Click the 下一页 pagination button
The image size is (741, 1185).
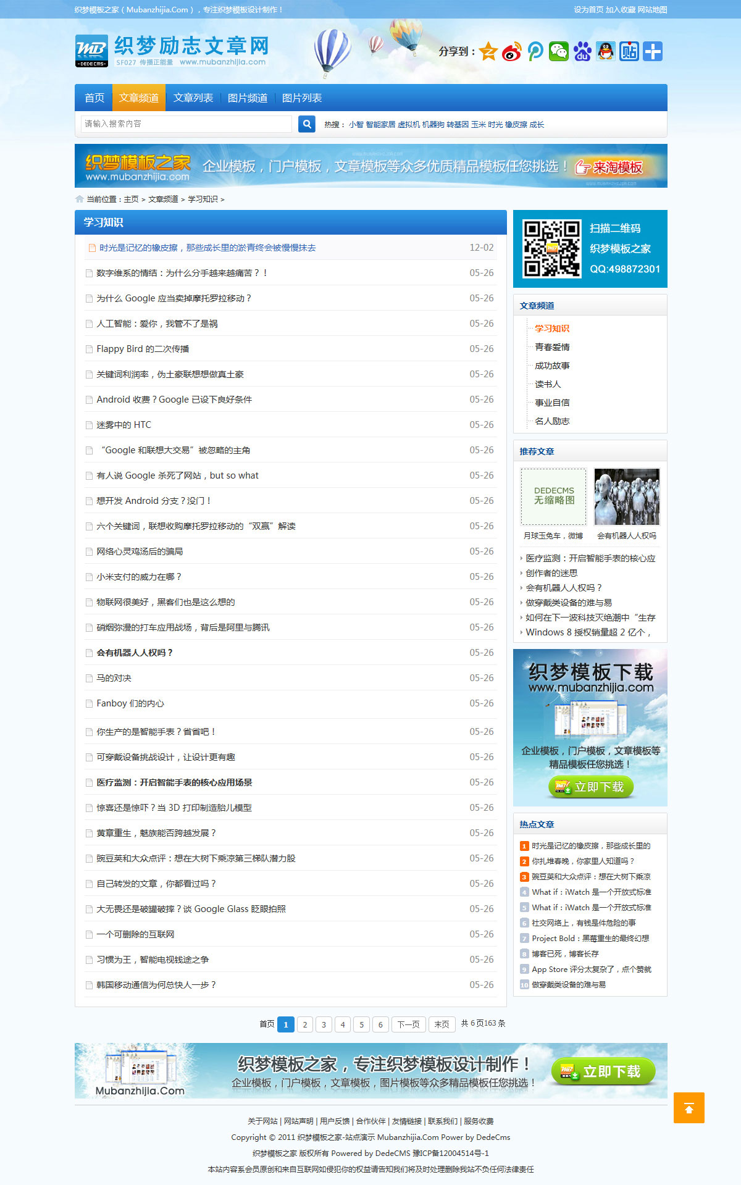tap(408, 1024)
